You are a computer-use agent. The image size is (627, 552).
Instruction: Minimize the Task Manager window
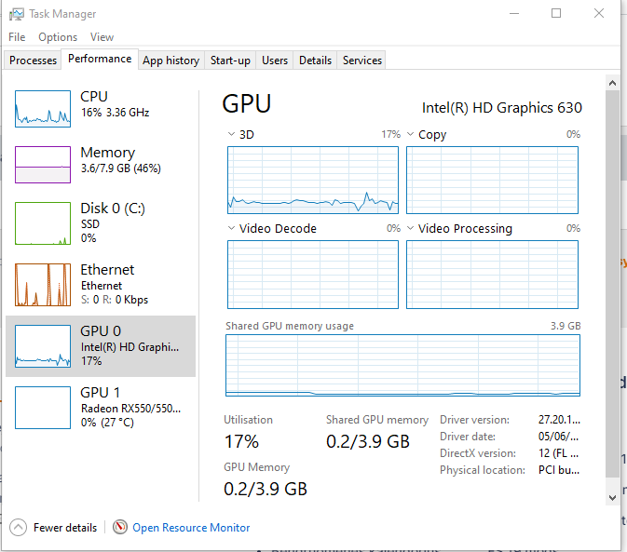coord(514,14)
